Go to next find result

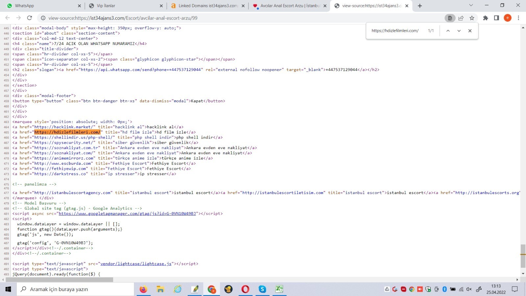[459, 31]
